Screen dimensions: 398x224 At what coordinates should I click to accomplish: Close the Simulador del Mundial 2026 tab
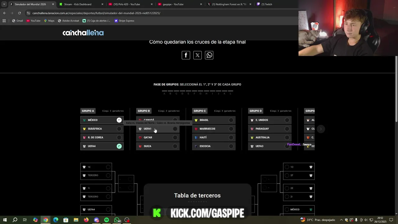click(x=53, y=4)
